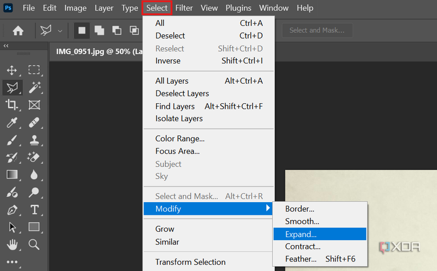Open the Image menu
The image size is (437, 271).
(x=75, y=8)
